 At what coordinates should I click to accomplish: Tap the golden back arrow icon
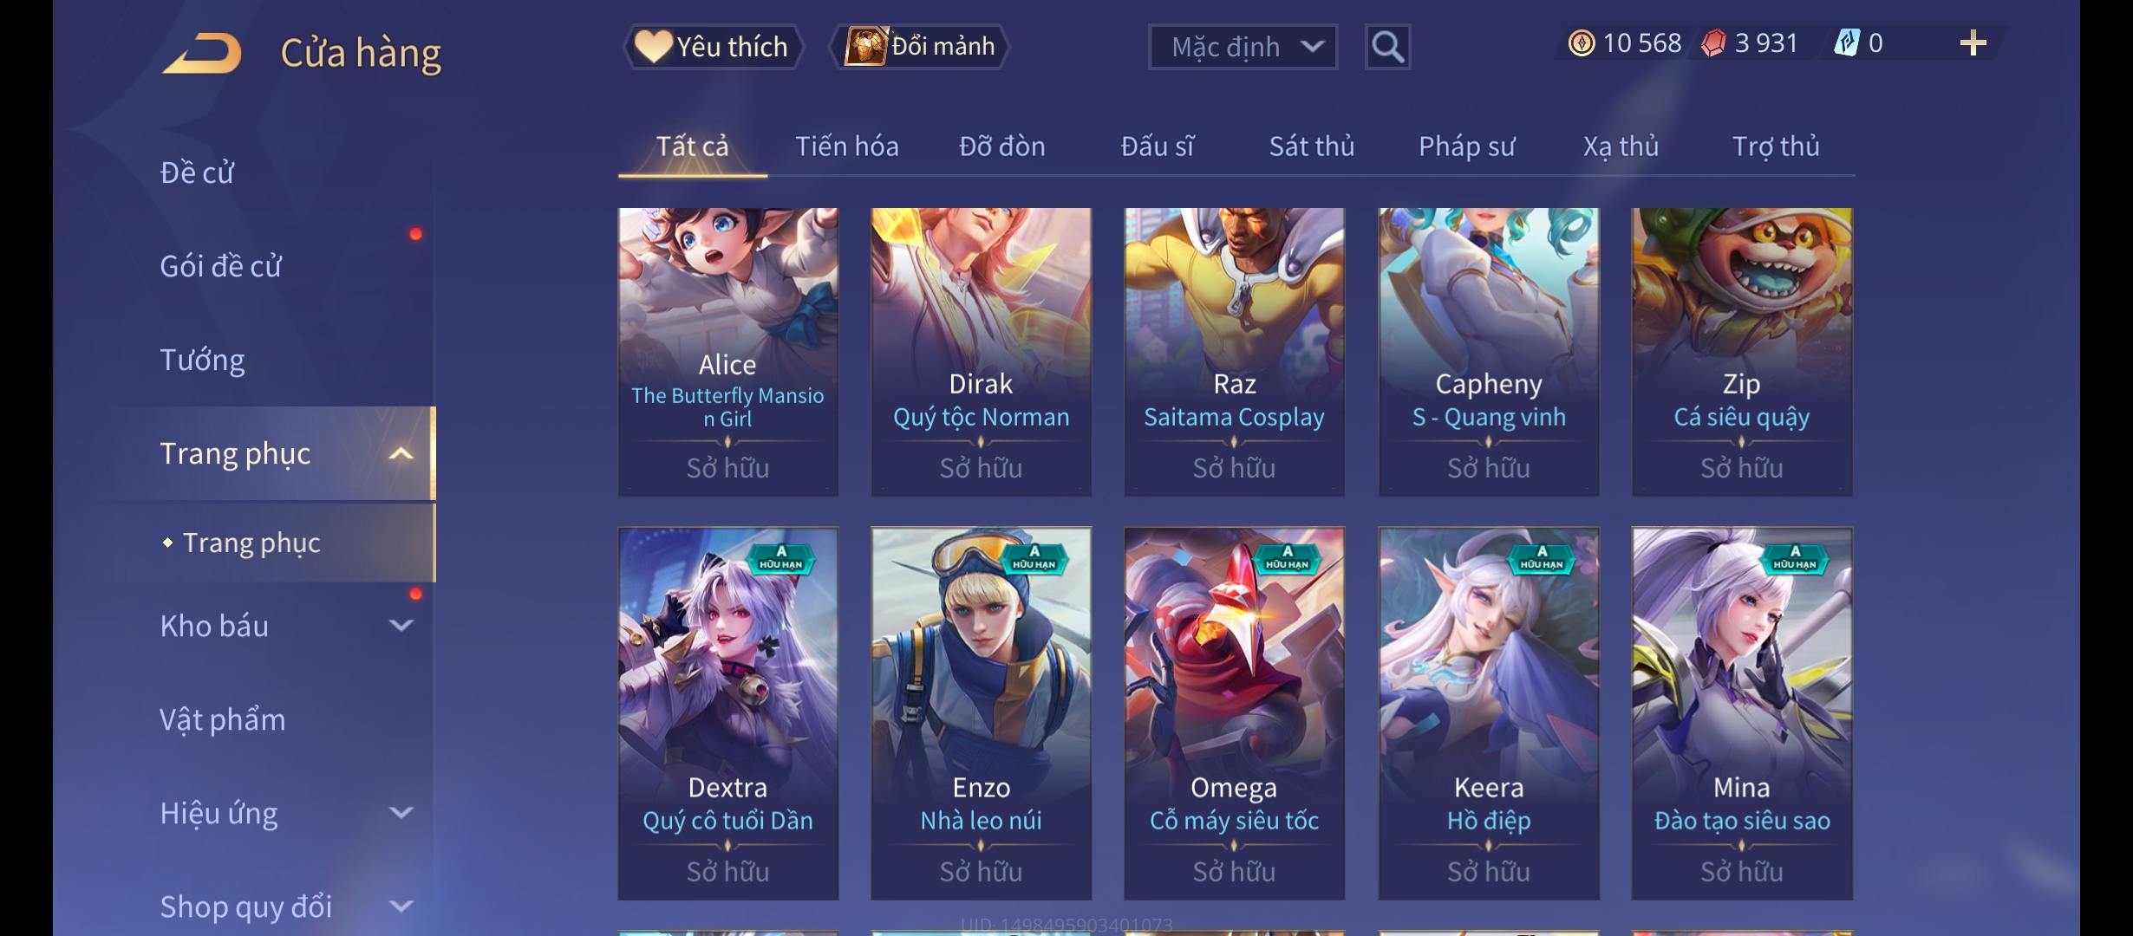click(202, 53)
